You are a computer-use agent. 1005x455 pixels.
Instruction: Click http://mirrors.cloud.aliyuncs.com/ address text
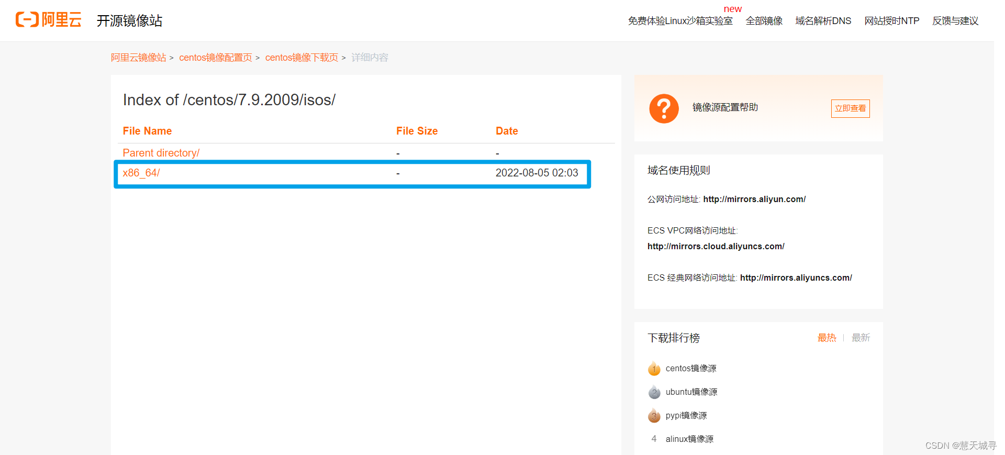(x=716, y=247)
